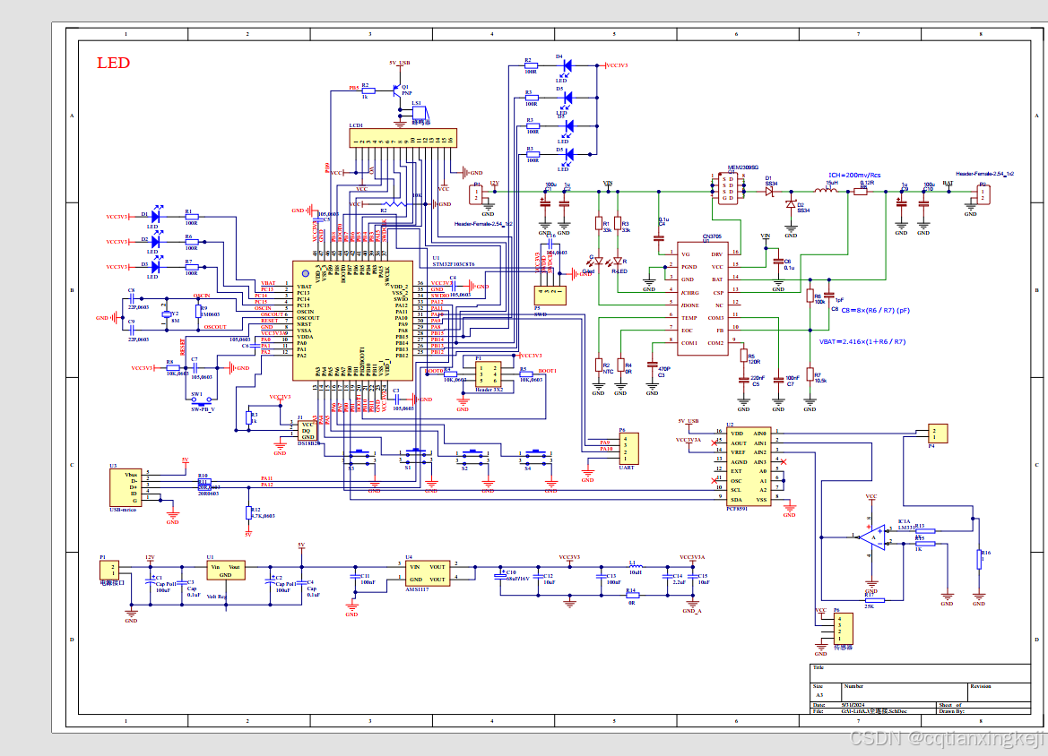The height and width of the screenshot is (756, 1048).
Task: Click the LM331 op-amp triangle IC1A
Action: pyautogui.click(x=873, y=537)
